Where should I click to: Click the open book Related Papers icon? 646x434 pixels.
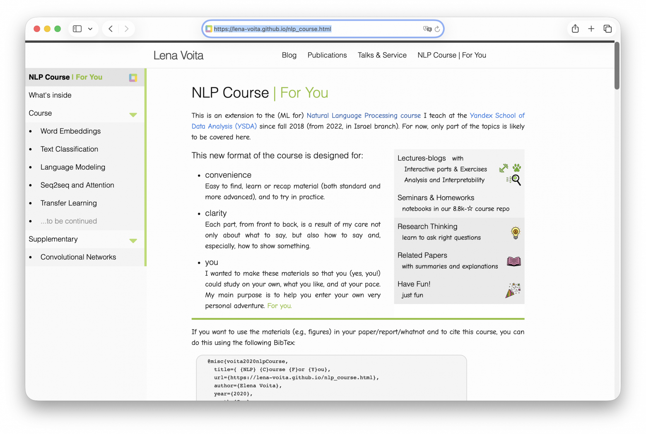tap(514, 261)
